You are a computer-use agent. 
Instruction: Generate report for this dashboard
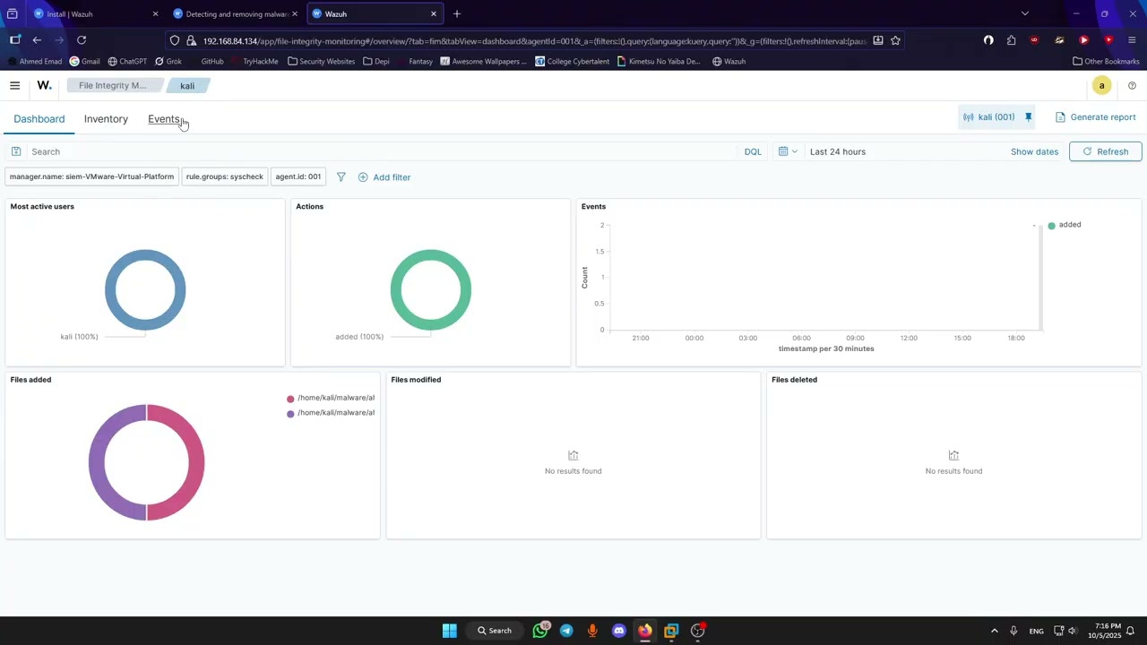[1095, 117]
